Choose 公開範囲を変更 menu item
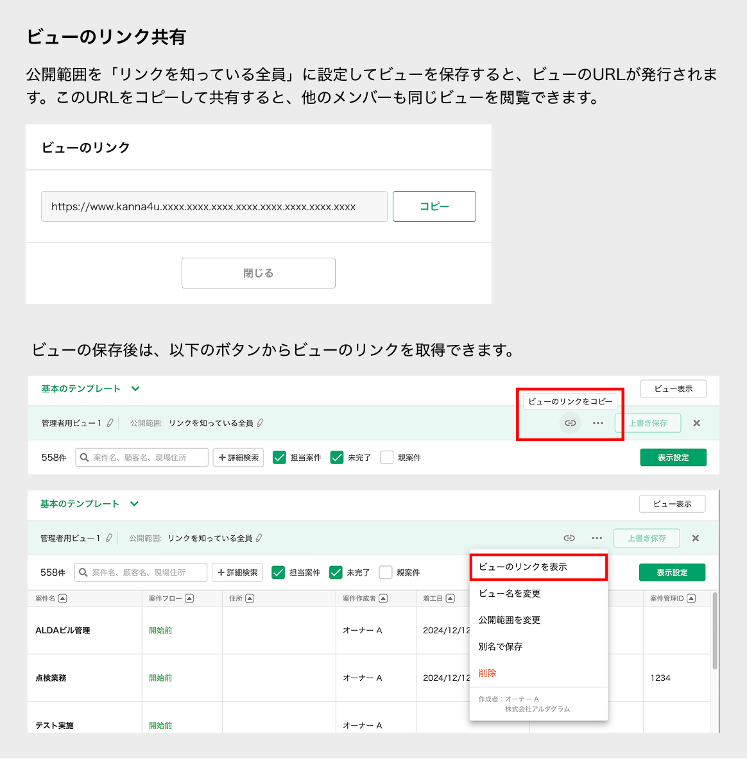This screenshot has height=759, width=747. [510, 620]
